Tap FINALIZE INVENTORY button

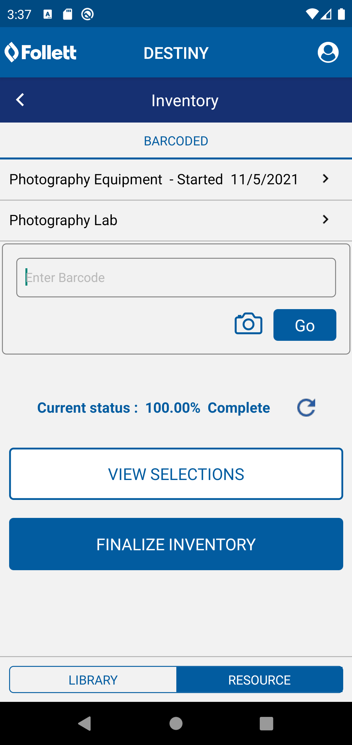pyautogui.click(x=176, y=544)
